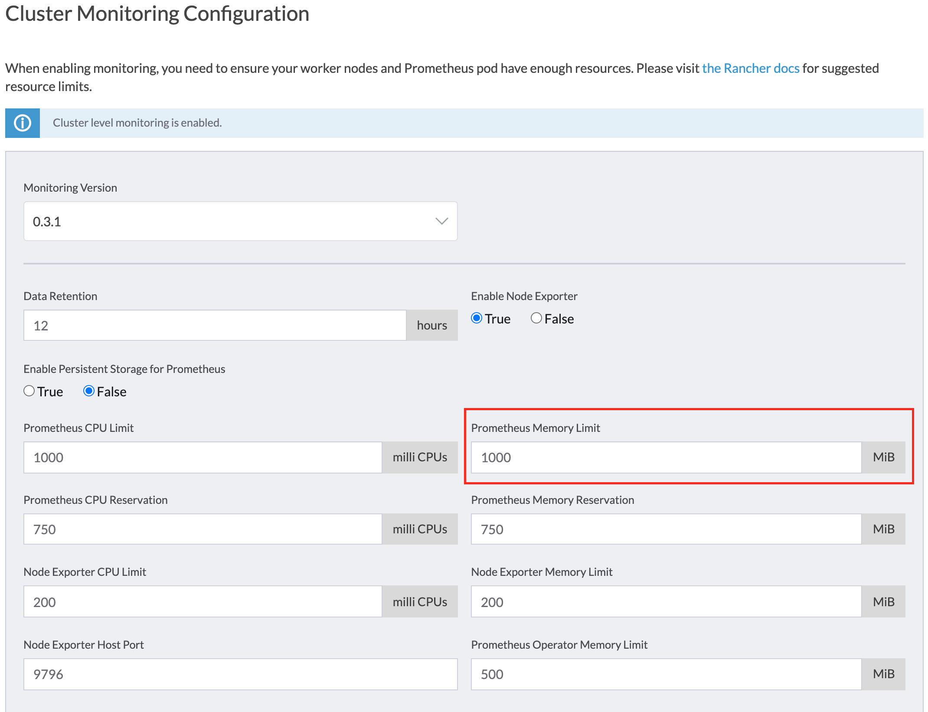Click the Node Exporter CPU Limit field

tap(203, 602)
